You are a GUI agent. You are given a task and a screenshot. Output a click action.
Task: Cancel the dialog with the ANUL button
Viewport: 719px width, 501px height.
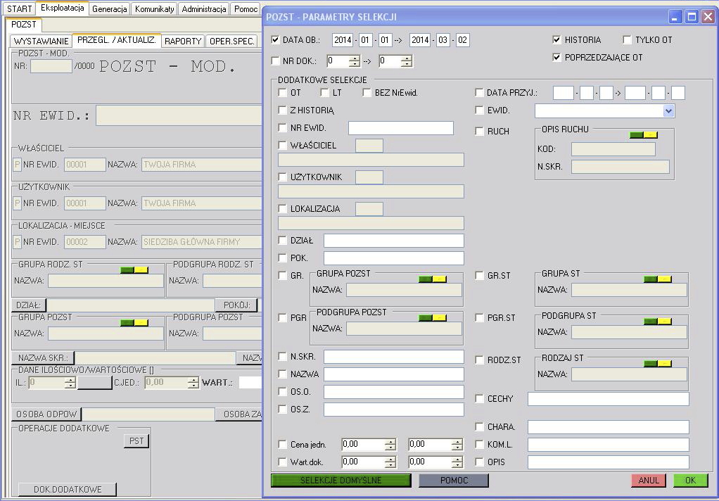649,481
